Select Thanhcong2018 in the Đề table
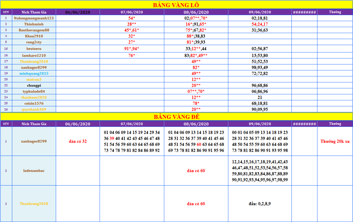Image resolution: width=353 pixels, height=222 pixels. 34,203
